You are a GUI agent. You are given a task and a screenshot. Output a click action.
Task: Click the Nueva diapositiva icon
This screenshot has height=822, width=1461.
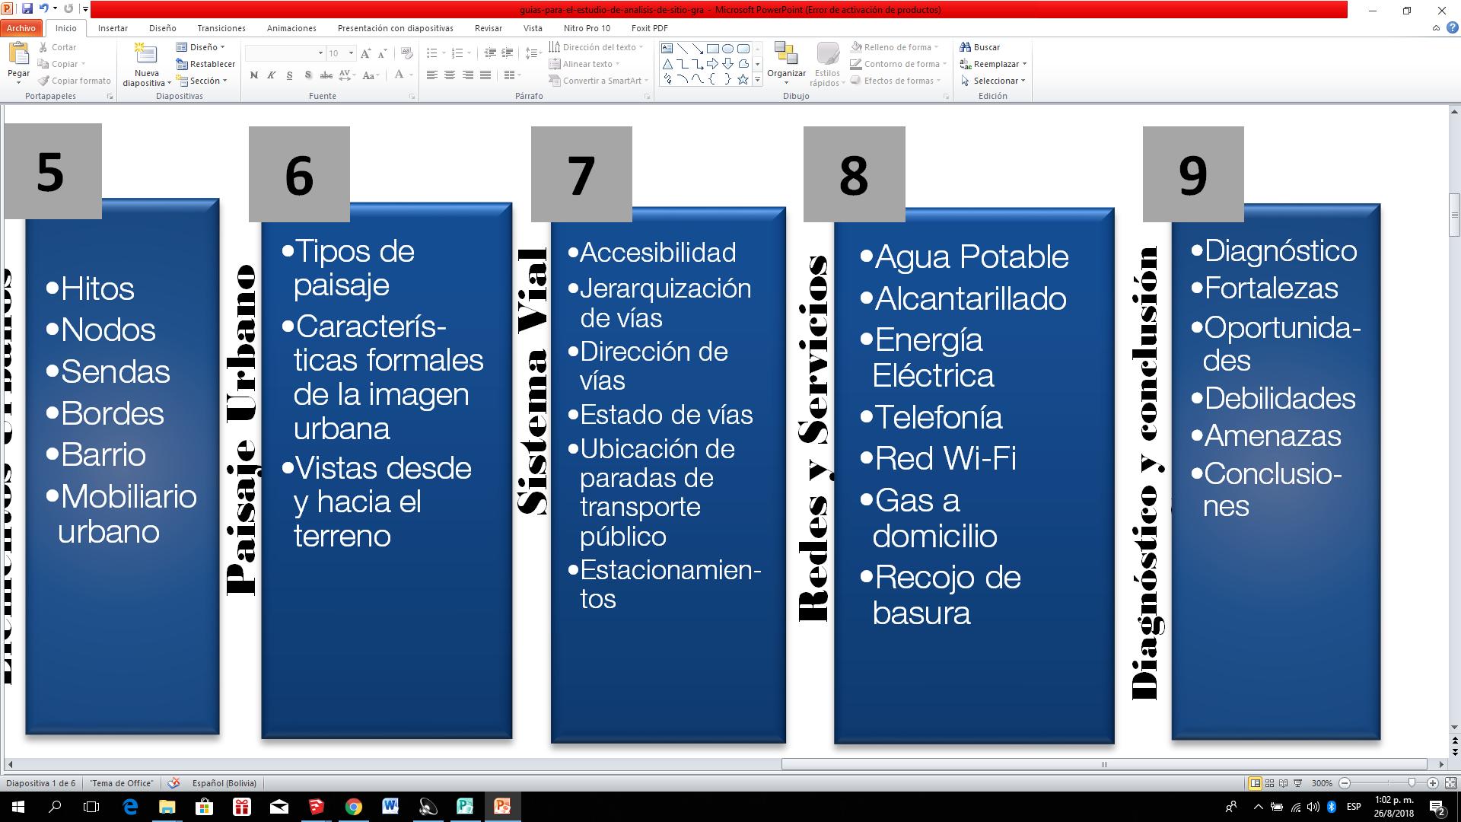[x=145, y=55]
